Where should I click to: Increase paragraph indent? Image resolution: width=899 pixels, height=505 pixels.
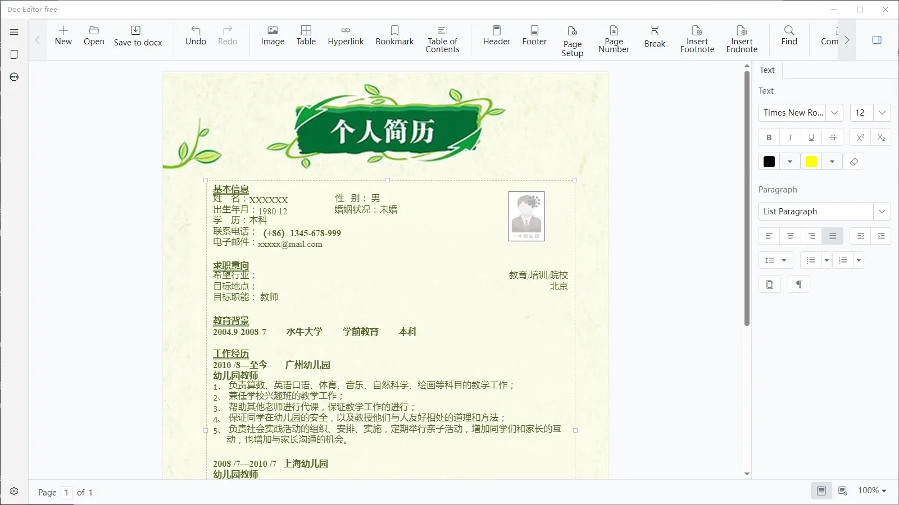[881, 236]
